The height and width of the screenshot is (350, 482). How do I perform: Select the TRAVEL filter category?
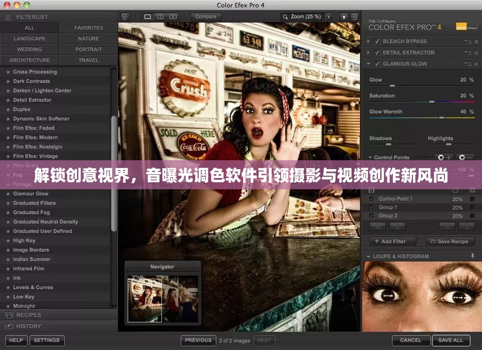(89, 60)
